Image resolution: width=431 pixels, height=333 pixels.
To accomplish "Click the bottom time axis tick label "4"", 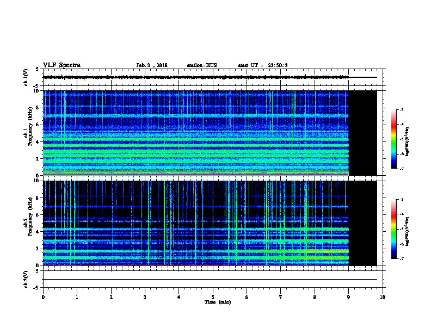I will tap(179, 297).
